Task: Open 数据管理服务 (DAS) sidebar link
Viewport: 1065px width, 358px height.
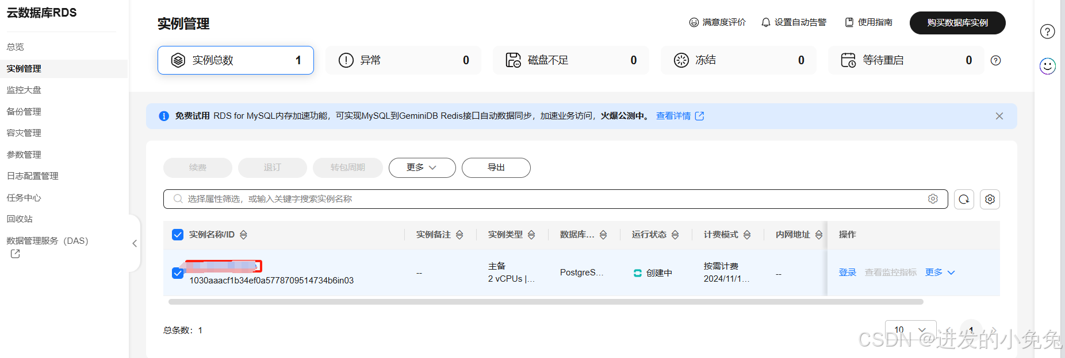Action: 48,241
